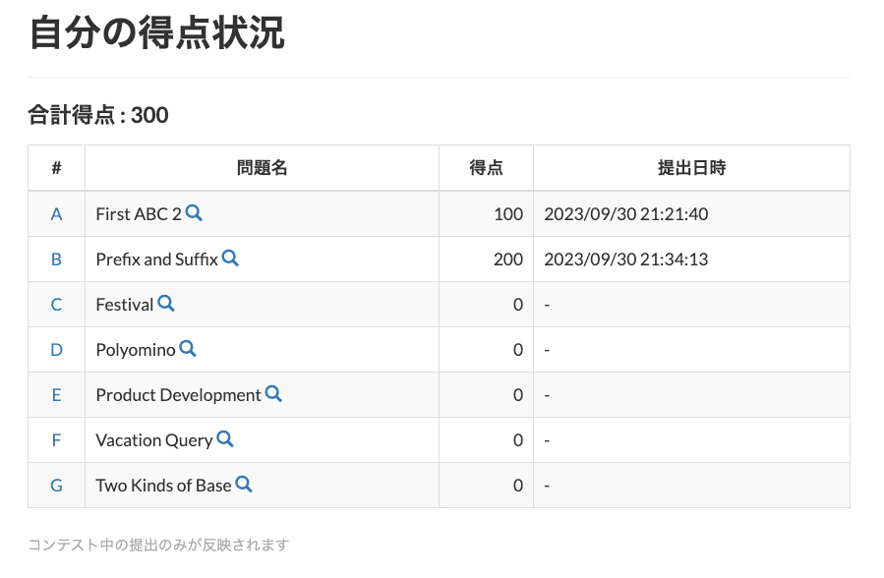Image resolution: width=884 pixels, height=578 pixels.
Task: Click the magnifier icon beside Prefix and Suffix
Action: [231, 259]
